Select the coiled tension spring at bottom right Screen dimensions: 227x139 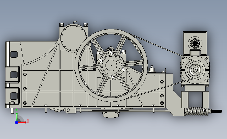tap(196, 111)
